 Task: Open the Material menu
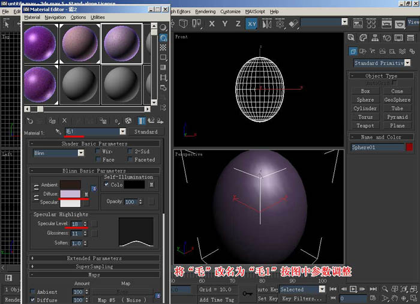coord(32,17)
